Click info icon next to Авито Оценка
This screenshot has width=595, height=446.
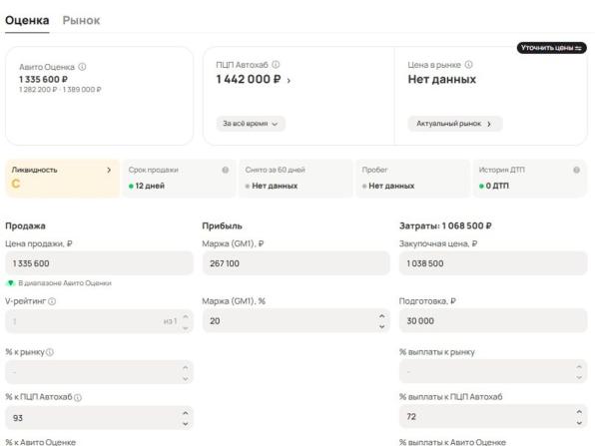tap(82, 67)
